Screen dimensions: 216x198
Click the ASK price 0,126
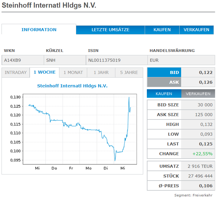click(206, 82)
